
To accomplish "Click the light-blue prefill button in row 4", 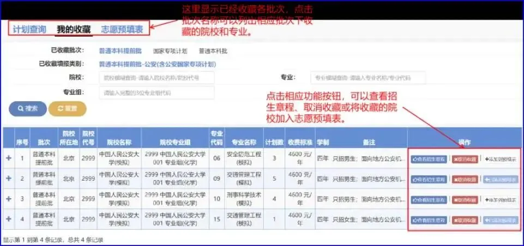I will 501,220.
